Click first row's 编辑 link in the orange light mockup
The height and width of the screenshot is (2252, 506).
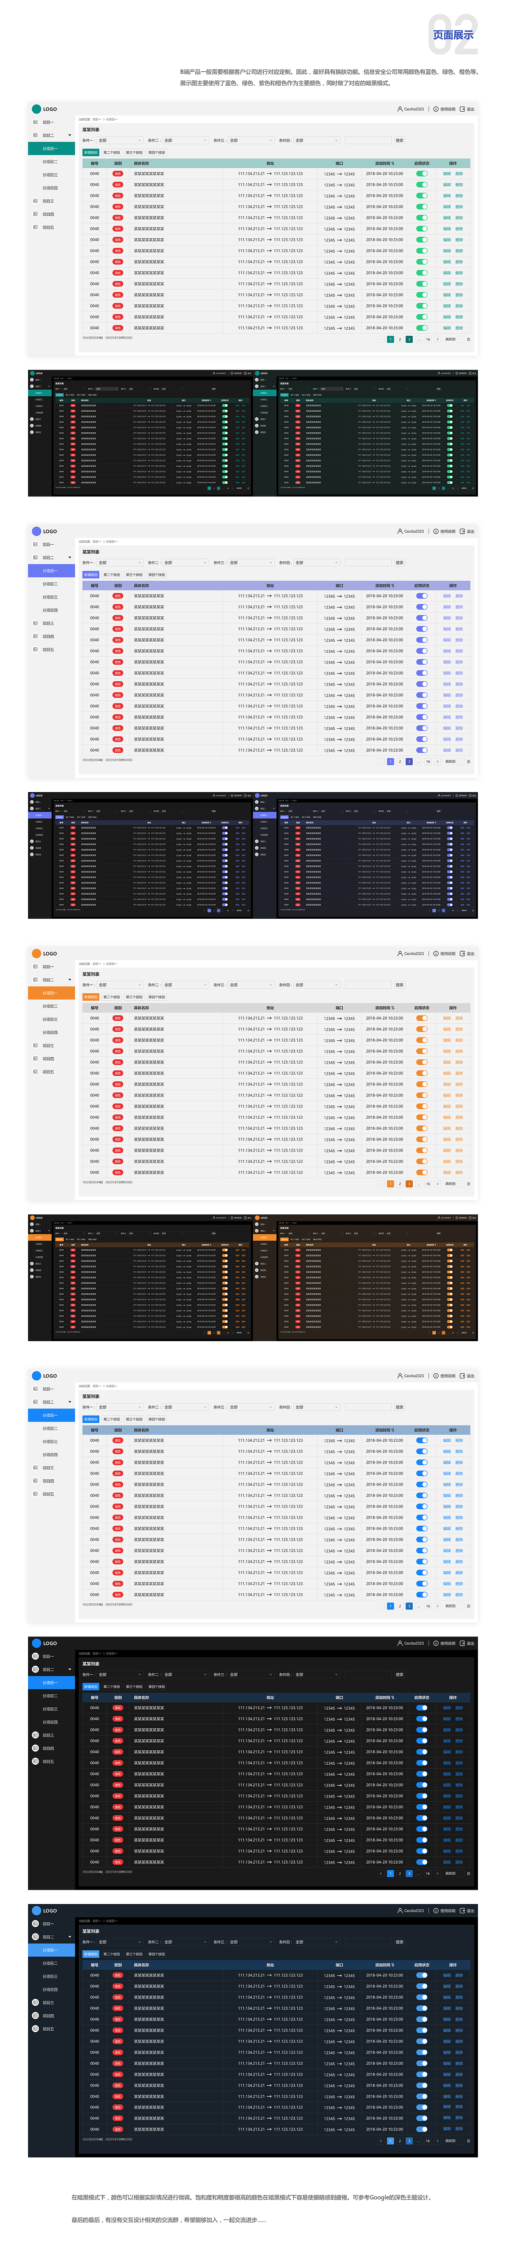point(447,1019)
